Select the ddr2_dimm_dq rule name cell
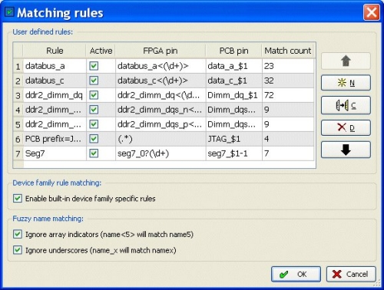The image size is (384, 290). point(55,95)
